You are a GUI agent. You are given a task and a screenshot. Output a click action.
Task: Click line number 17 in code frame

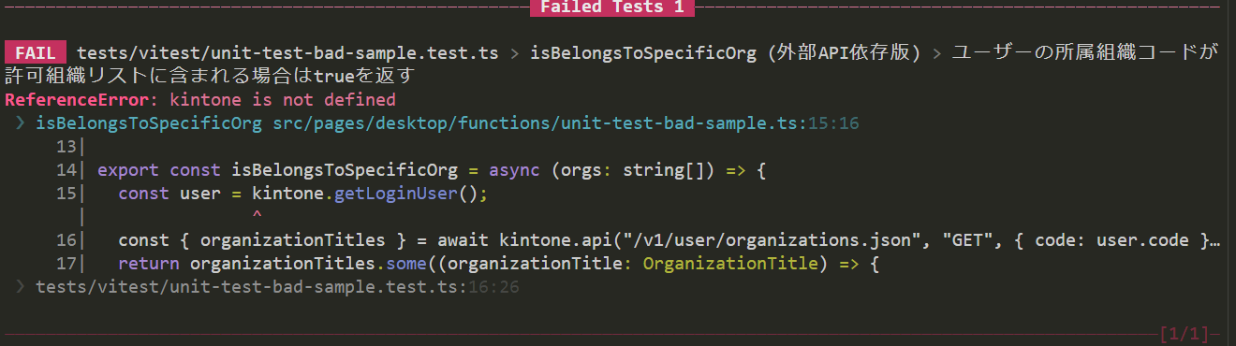[x=66, y=264]
